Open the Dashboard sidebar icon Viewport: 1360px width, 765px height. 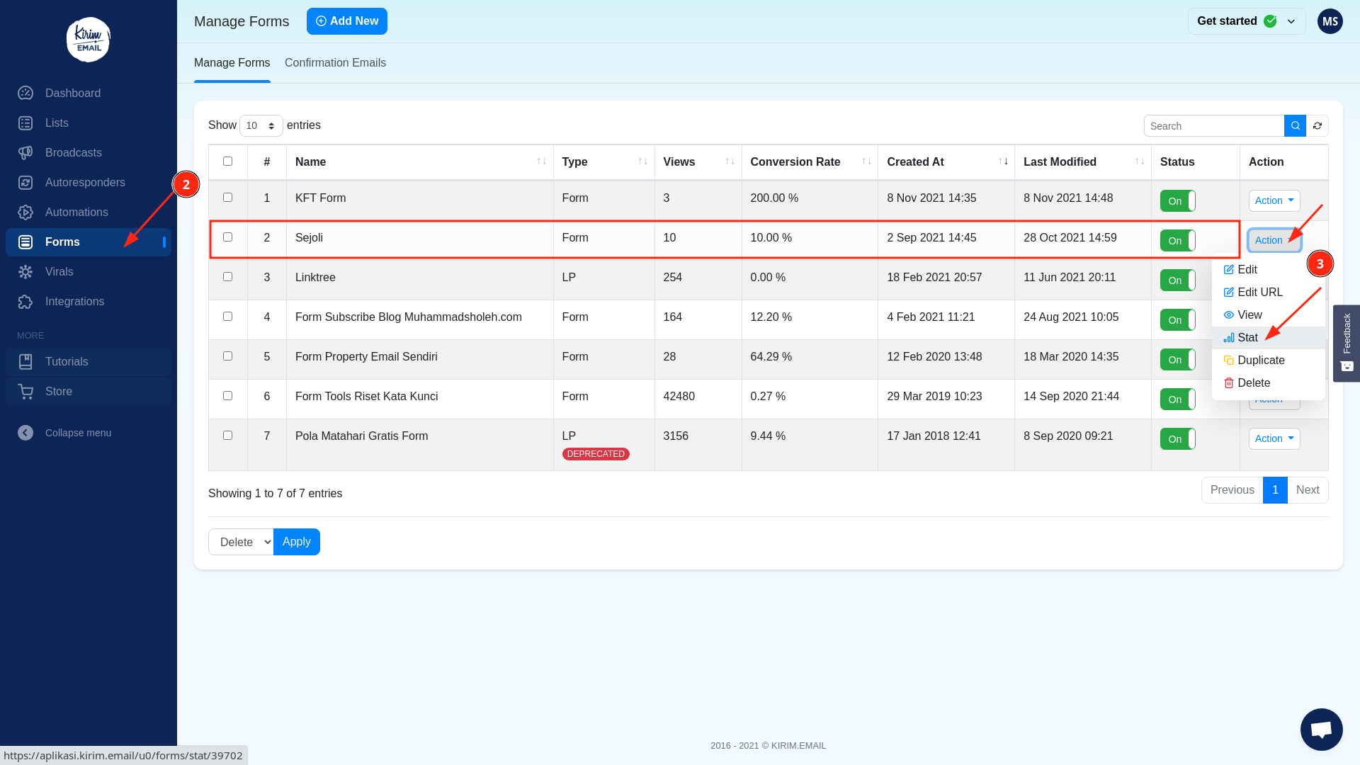[25, 93]
